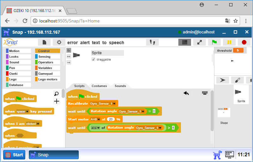Reload the browser page
253x162 pixels.
[25, 21]
